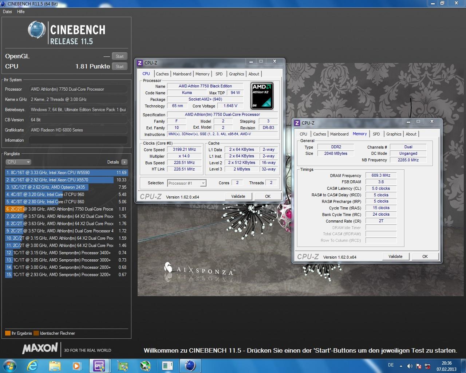Click the Ihr Ergebnis orange legend swatch
Viewport: 466px width, 373px height.
click(8, 333)
